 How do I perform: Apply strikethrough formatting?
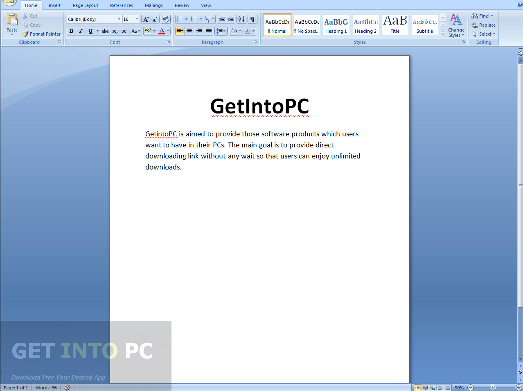coord(105,31)
